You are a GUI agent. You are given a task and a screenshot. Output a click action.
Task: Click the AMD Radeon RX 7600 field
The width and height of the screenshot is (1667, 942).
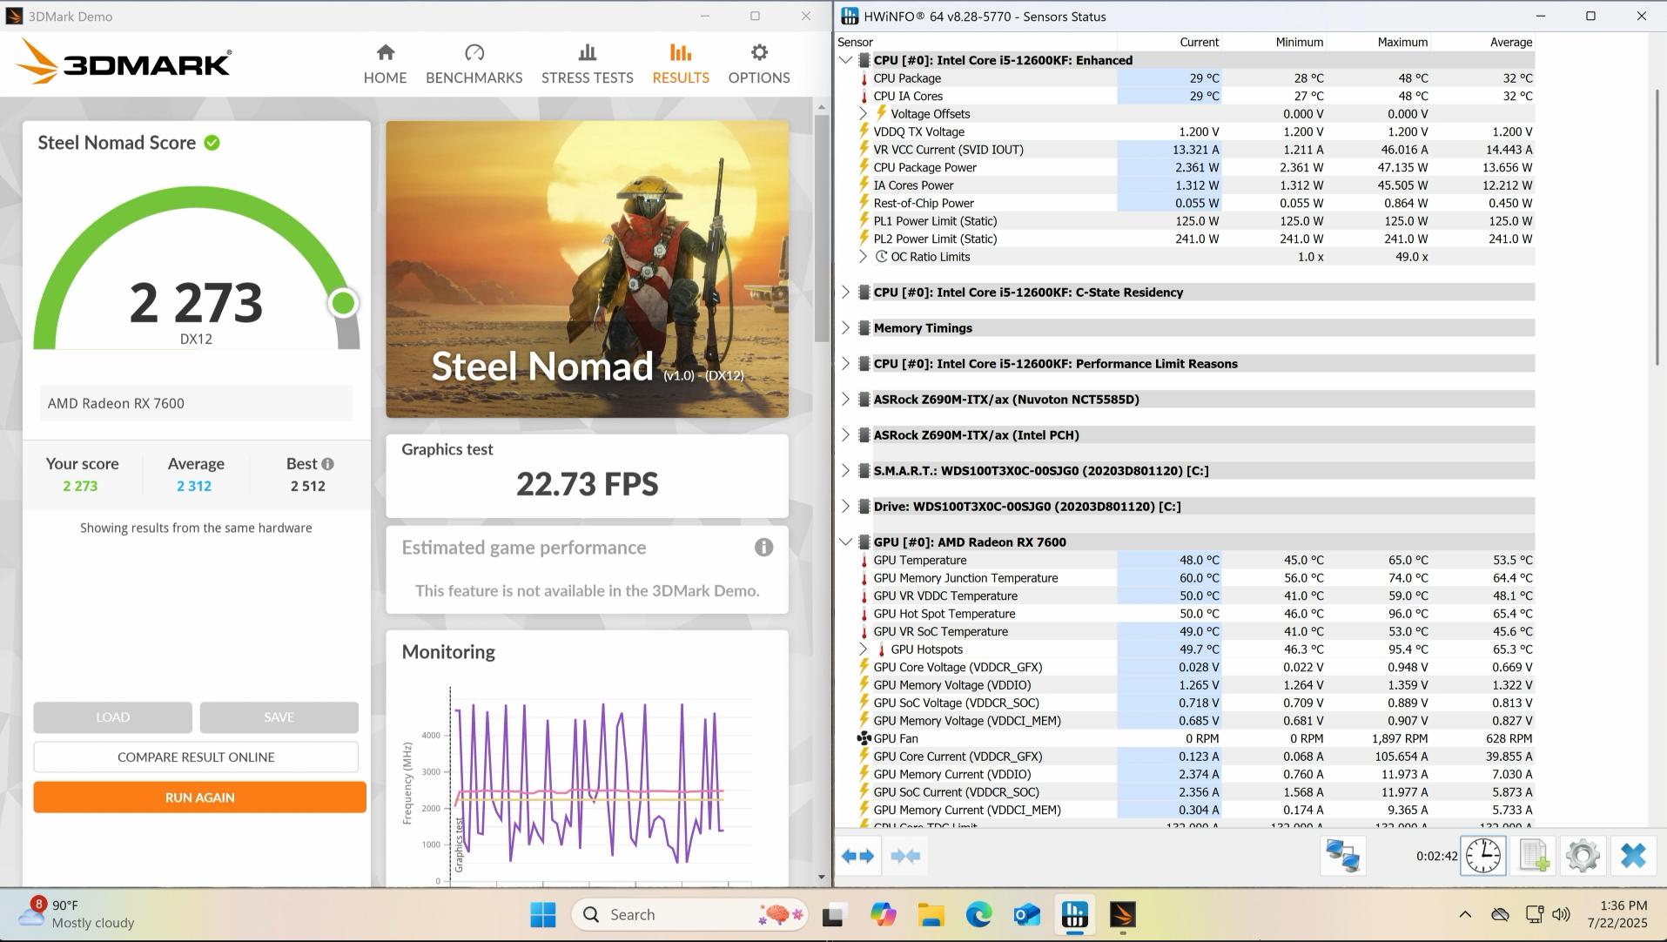[x=196, y=403]
